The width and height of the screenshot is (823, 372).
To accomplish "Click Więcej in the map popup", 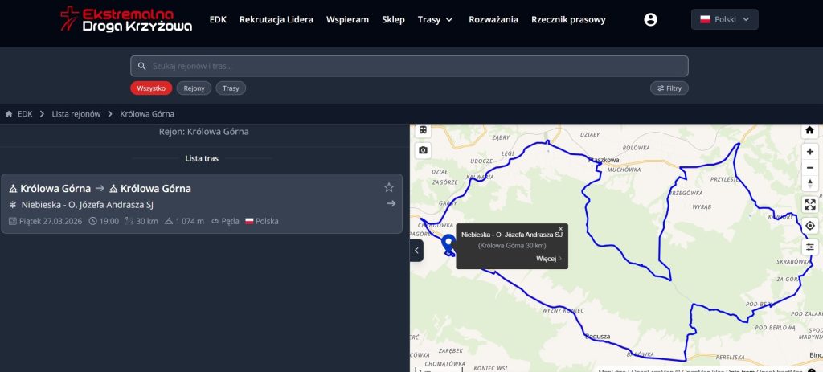I will pos(549,259).
